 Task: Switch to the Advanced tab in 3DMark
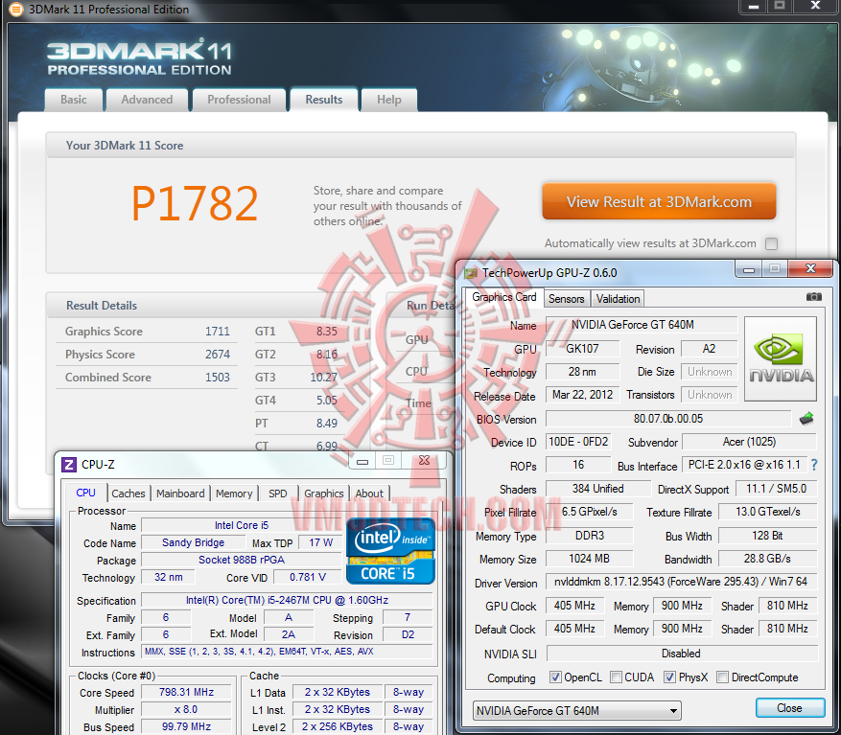click(x=147, y=100)
